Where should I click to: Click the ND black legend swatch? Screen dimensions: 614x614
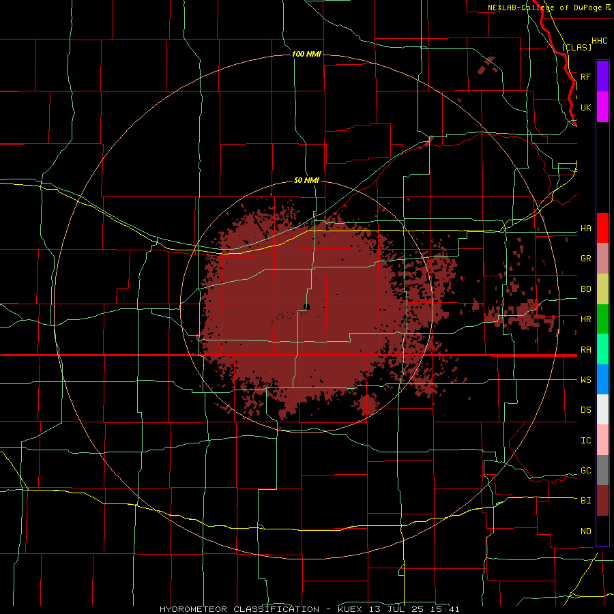pyautogui.click(x=602, y=531)
